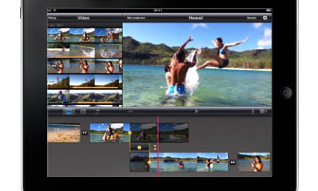Open the audio browser with the music-note icon
The image size is (318, 191).
(97, 111)
